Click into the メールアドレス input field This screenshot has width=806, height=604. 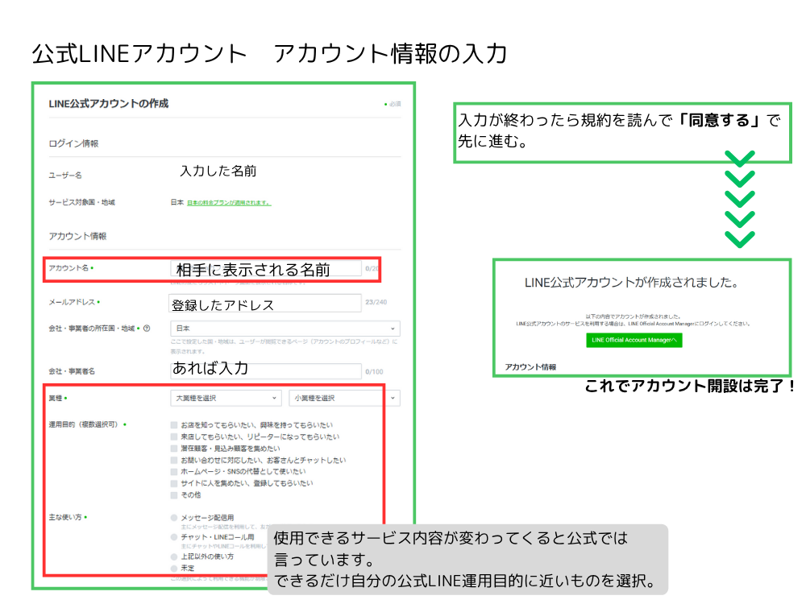click(264, 303)
